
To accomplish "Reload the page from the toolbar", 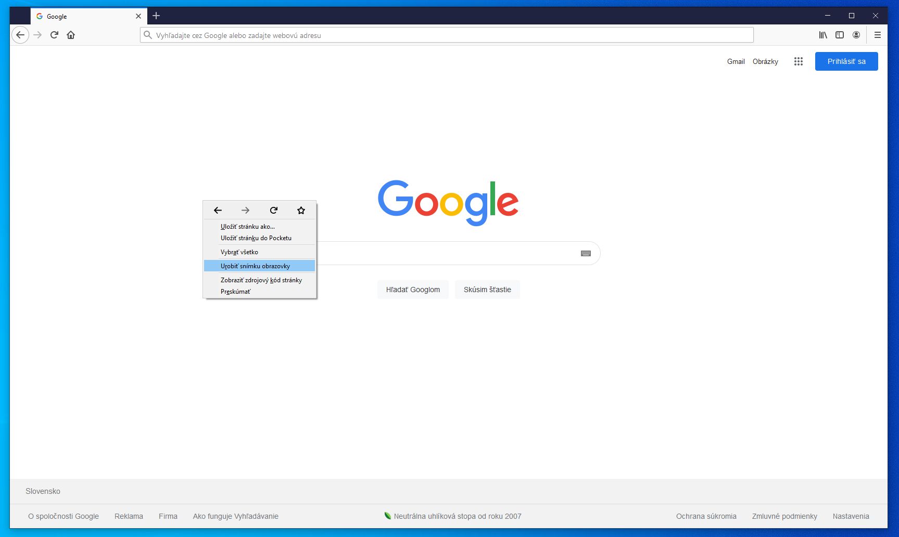I will point(54,35).
